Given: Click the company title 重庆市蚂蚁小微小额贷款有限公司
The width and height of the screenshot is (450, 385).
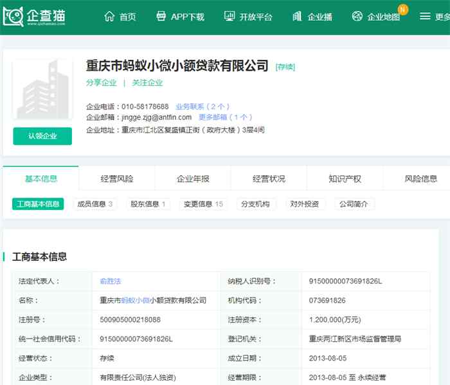Looking at the screenshot, I should click(x=177, y=66).
